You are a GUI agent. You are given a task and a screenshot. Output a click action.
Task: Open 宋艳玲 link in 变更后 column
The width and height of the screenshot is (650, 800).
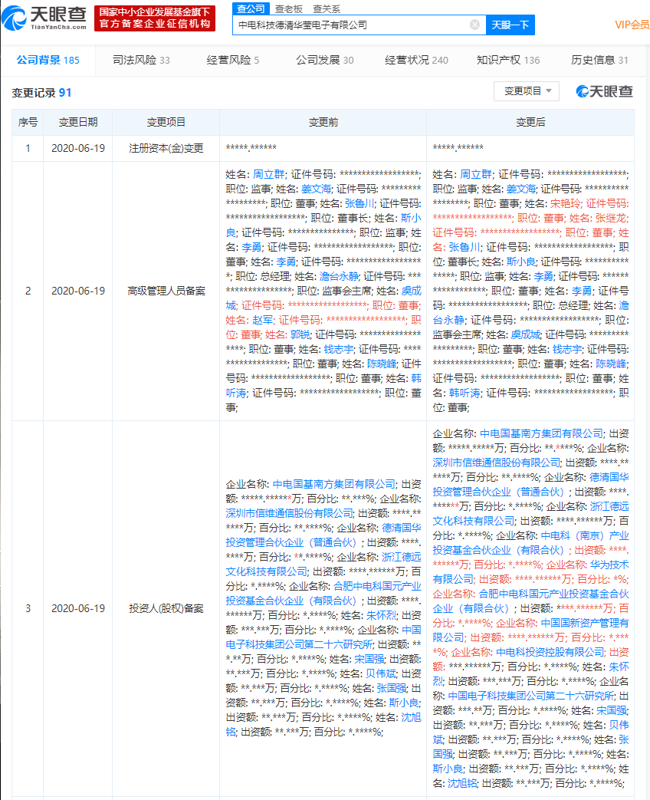click(566, 203)
